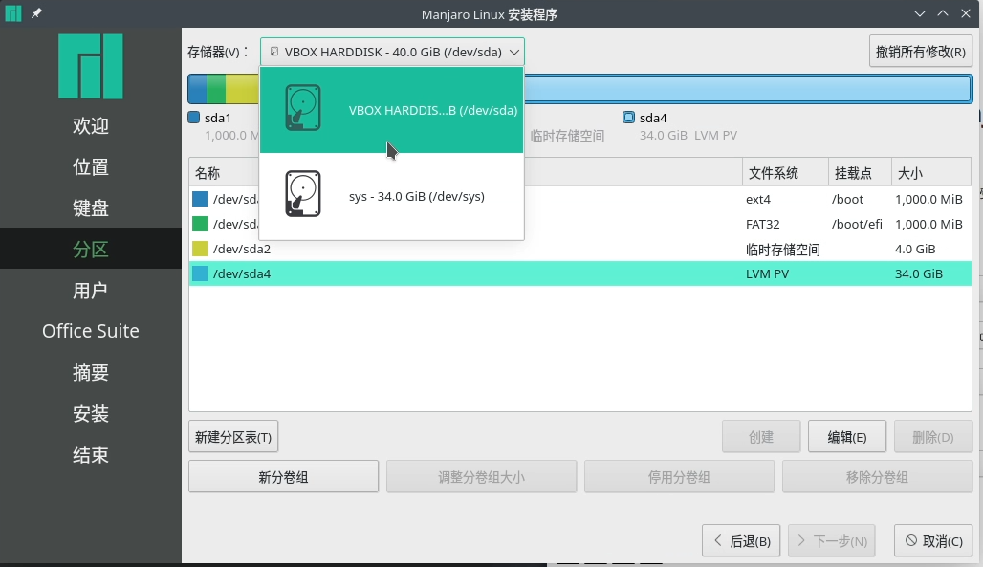The image size is (983, 567).
Task: Click the yellow swap segment in partition bar
Action: tap(242, 89)
